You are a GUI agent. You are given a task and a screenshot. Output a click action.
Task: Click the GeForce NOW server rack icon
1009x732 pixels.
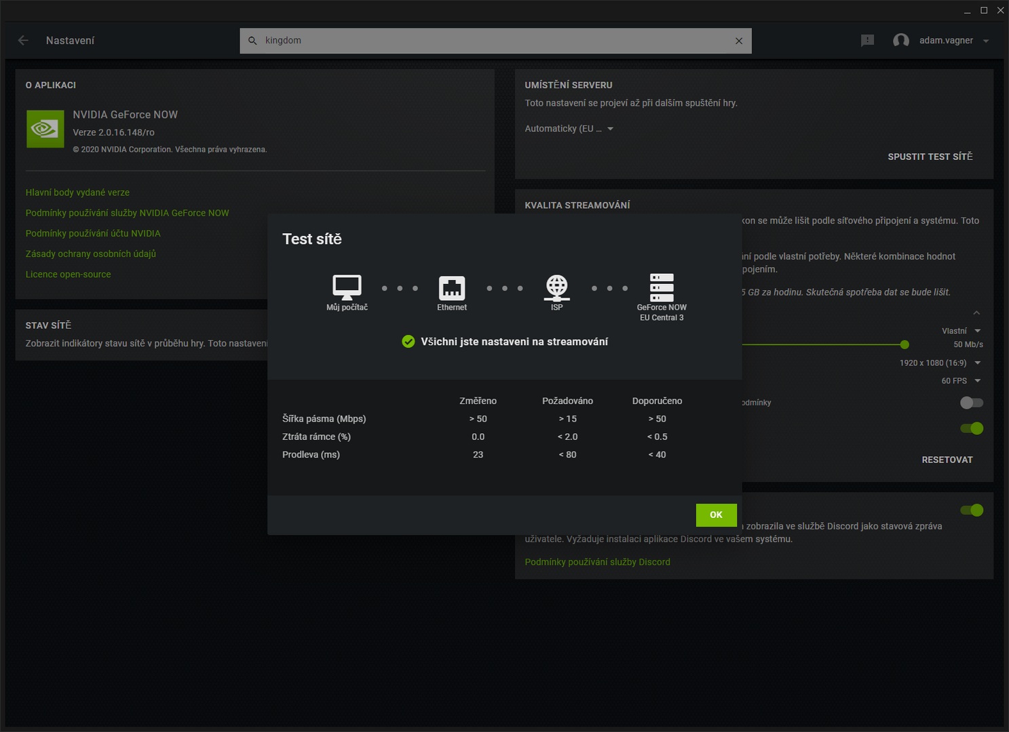[662, 287]
